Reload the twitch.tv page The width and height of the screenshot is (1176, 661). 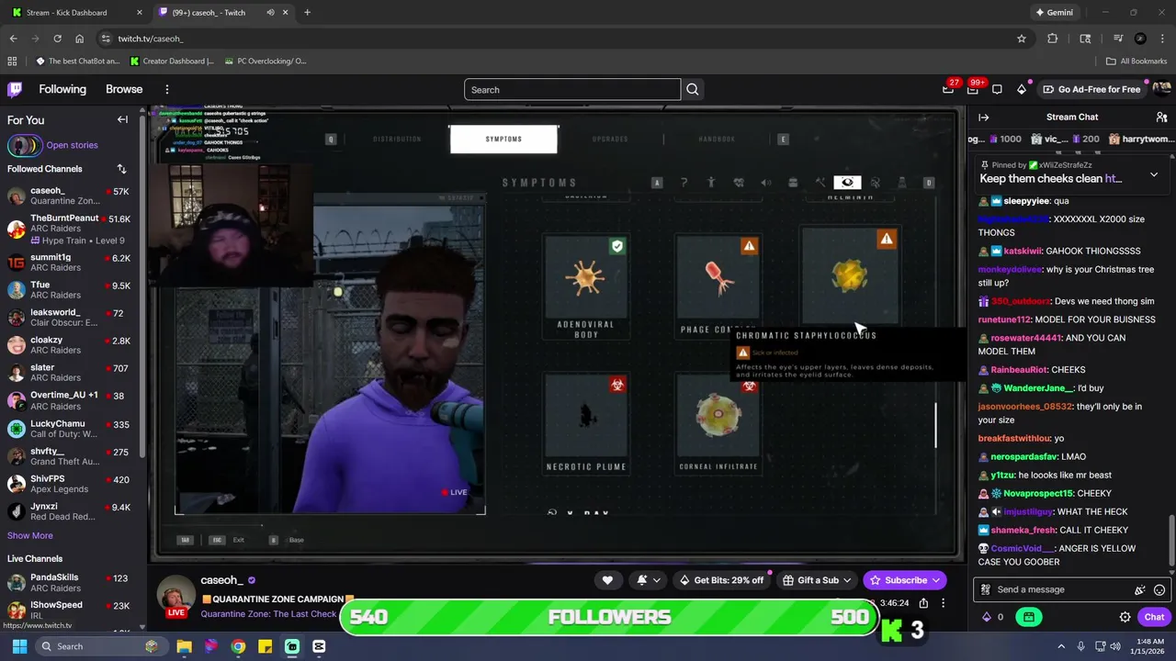pyautogui.click(x=57, y=39)
